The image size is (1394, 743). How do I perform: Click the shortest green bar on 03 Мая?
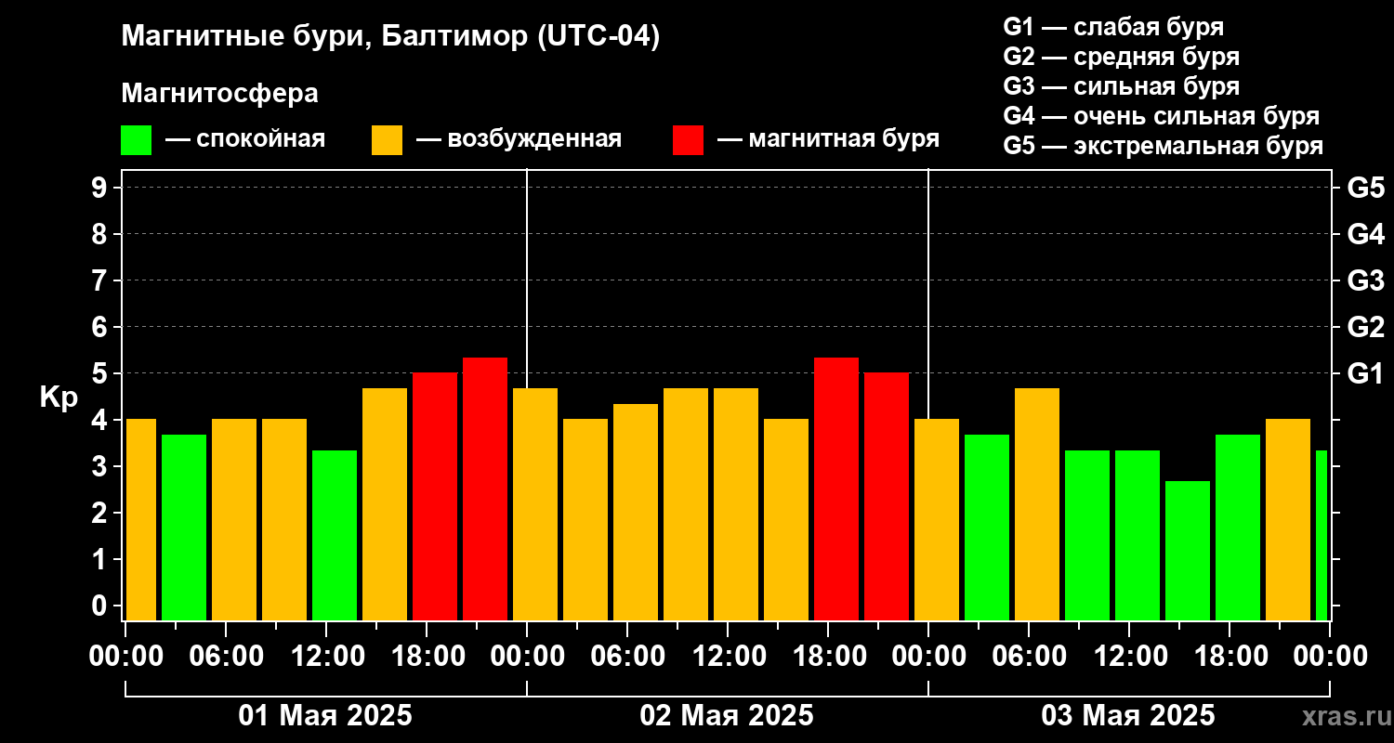pos(1188,550)
